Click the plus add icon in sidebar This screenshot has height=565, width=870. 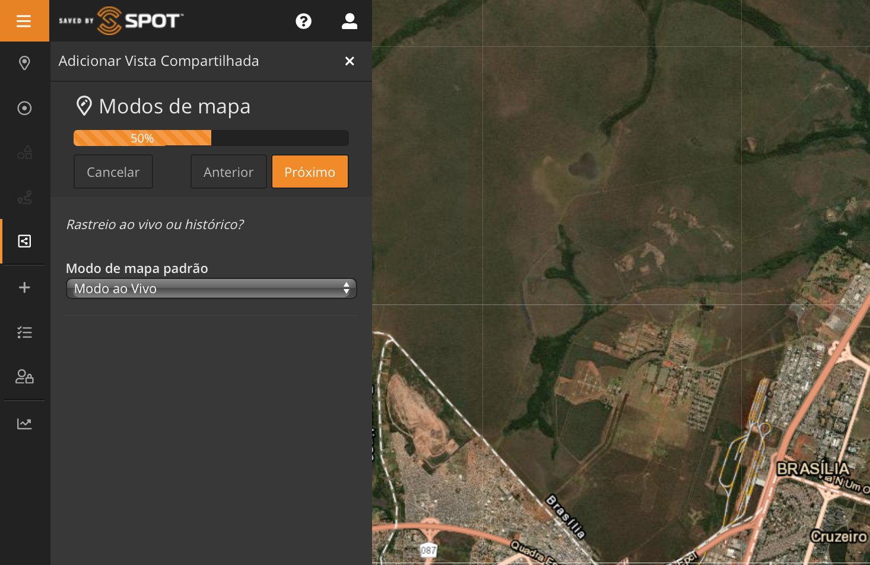24,287
